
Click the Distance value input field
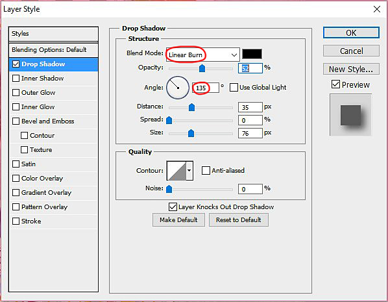tap(250, 107)
